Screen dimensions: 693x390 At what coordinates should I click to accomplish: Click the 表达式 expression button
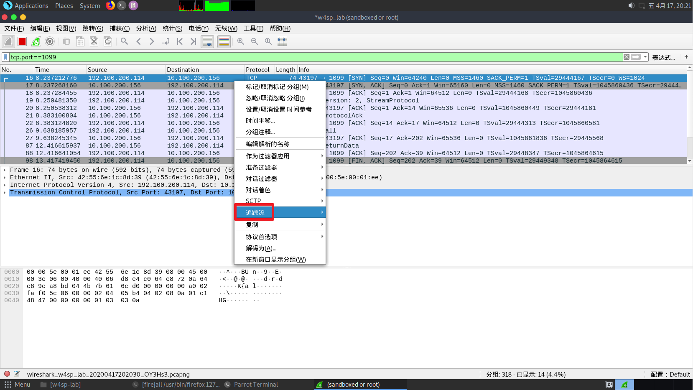663,57
